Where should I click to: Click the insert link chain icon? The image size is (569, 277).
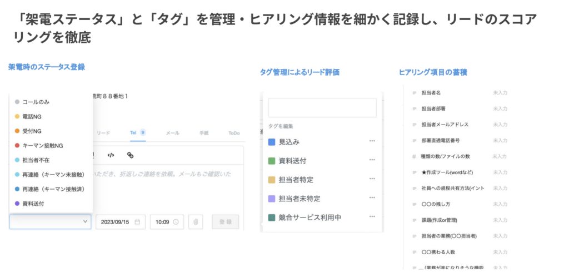[x=130, y=155]
